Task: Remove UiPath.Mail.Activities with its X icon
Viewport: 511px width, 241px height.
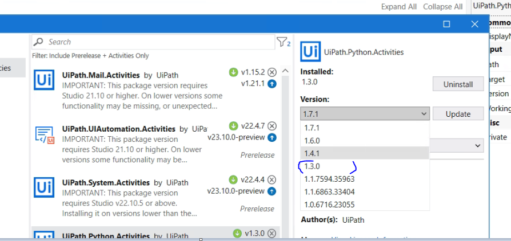Action: (272, 72)
